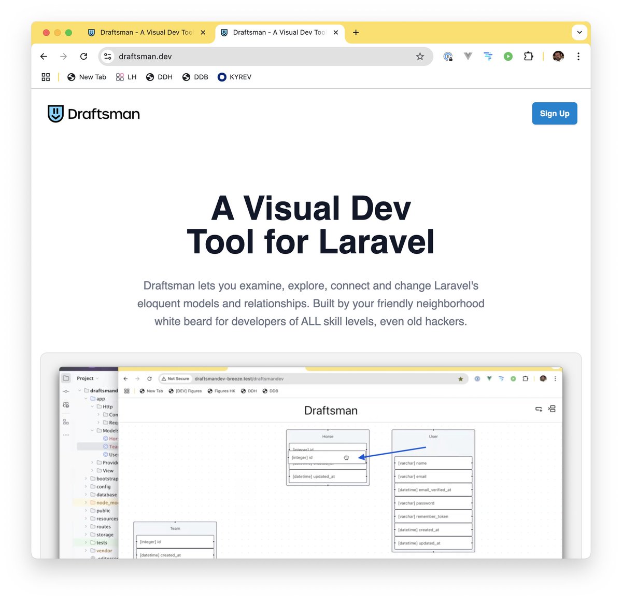Open the Vue devtools extension icon
The image size is (622, 600).
[x=468, y=56]
